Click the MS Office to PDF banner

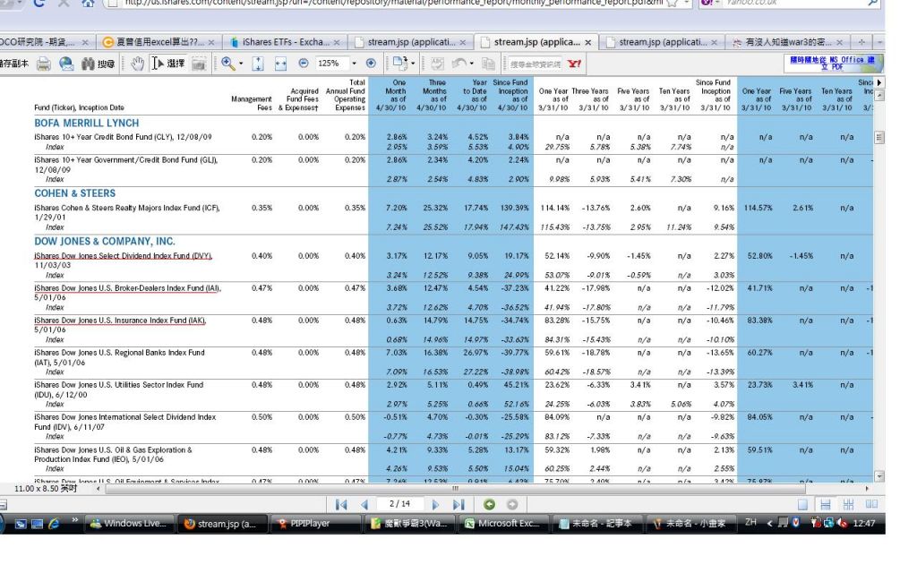coord(832,64)
